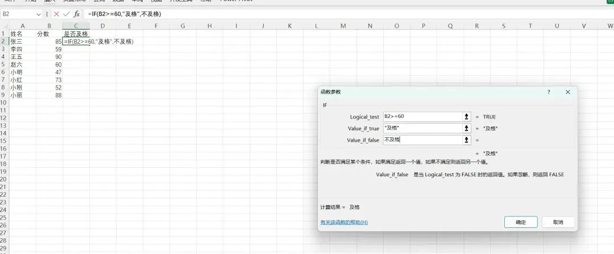Click the 确定 button
This screenshot has height=254, width=614.
(521, 222)
